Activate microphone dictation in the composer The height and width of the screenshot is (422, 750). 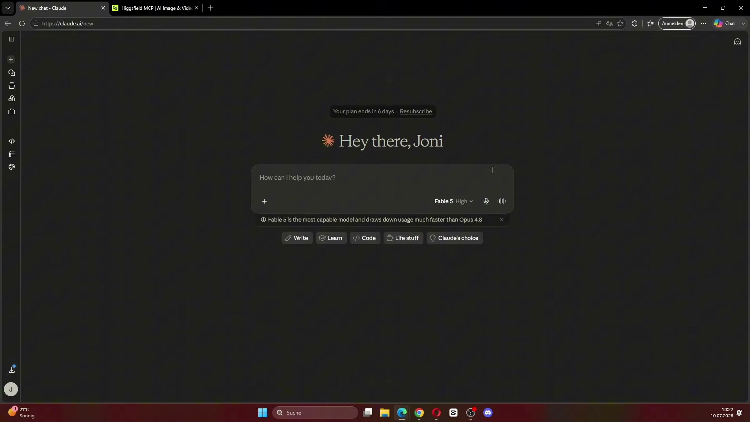(486, 201)
